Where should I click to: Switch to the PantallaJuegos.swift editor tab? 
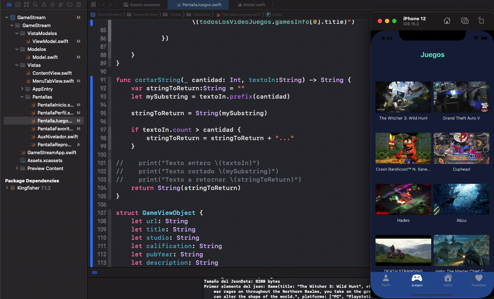click(198, 5)
